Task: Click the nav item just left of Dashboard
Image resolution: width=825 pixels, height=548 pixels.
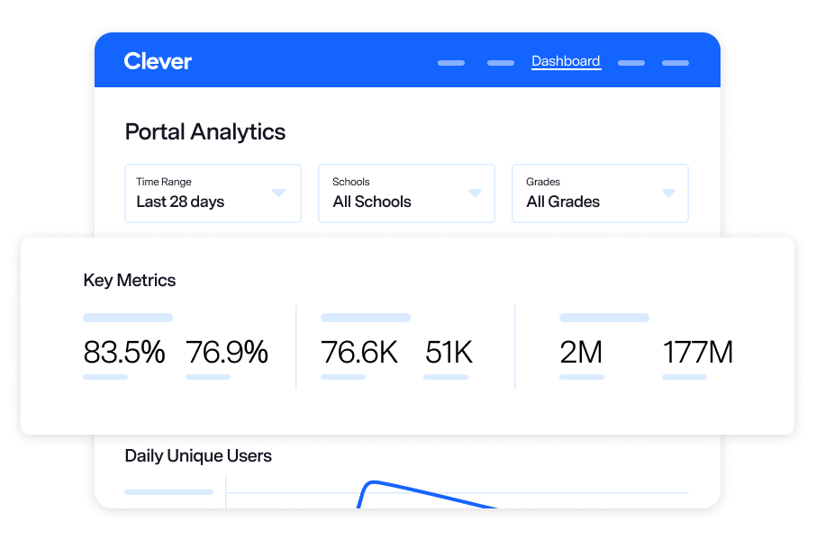Action: (500, 63)
